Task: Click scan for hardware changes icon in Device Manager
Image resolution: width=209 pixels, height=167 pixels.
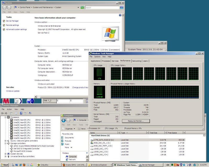Action: (x=30, y=113)
